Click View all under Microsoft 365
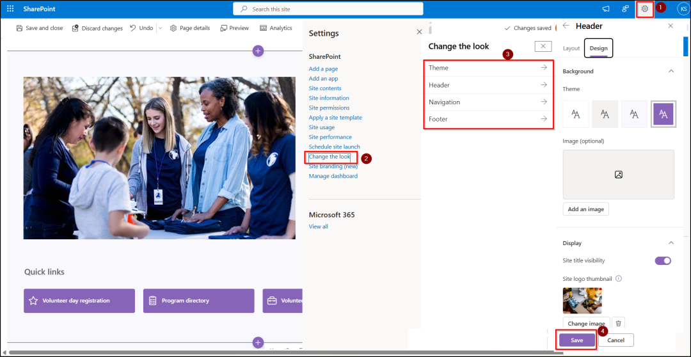 318,226
